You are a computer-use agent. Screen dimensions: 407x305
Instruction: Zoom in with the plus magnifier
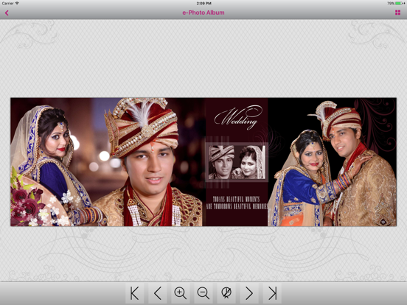[181, 293]
